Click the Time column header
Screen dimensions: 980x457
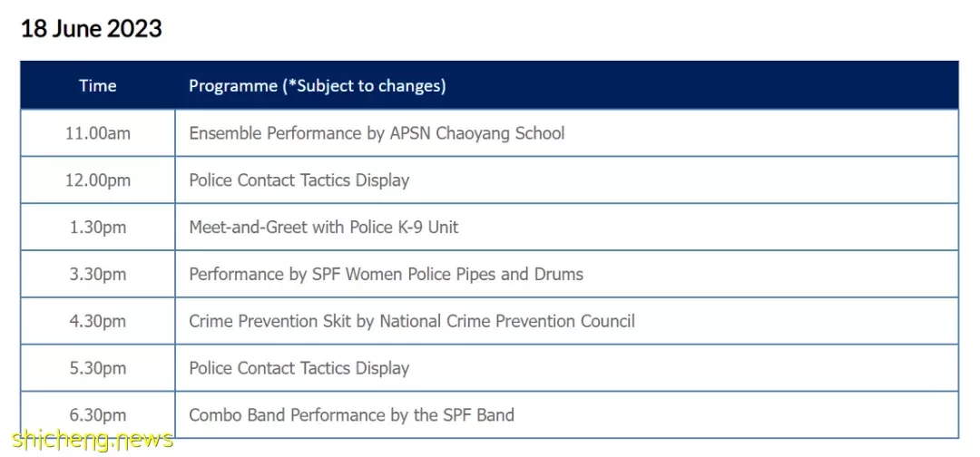pyautogui.click(x=97, y=85)
